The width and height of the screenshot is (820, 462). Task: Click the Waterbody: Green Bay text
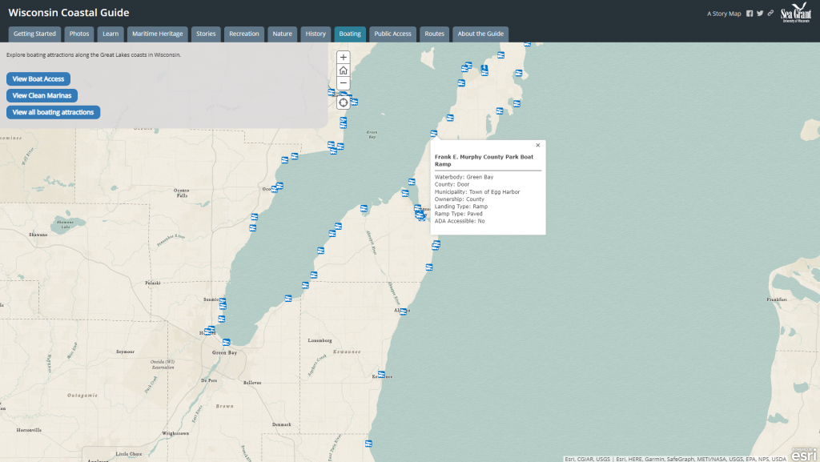[464, 177]
